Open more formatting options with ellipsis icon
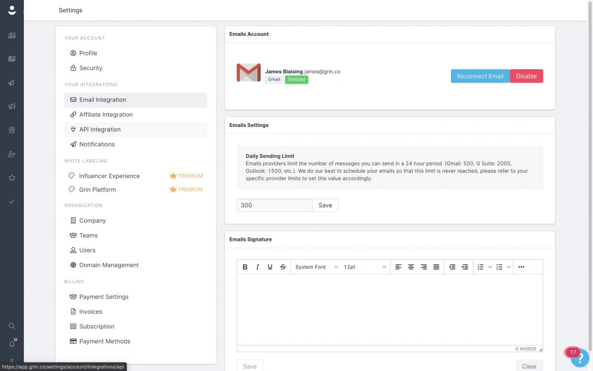Viewport: 593px width, 371px height. [521, 266]
